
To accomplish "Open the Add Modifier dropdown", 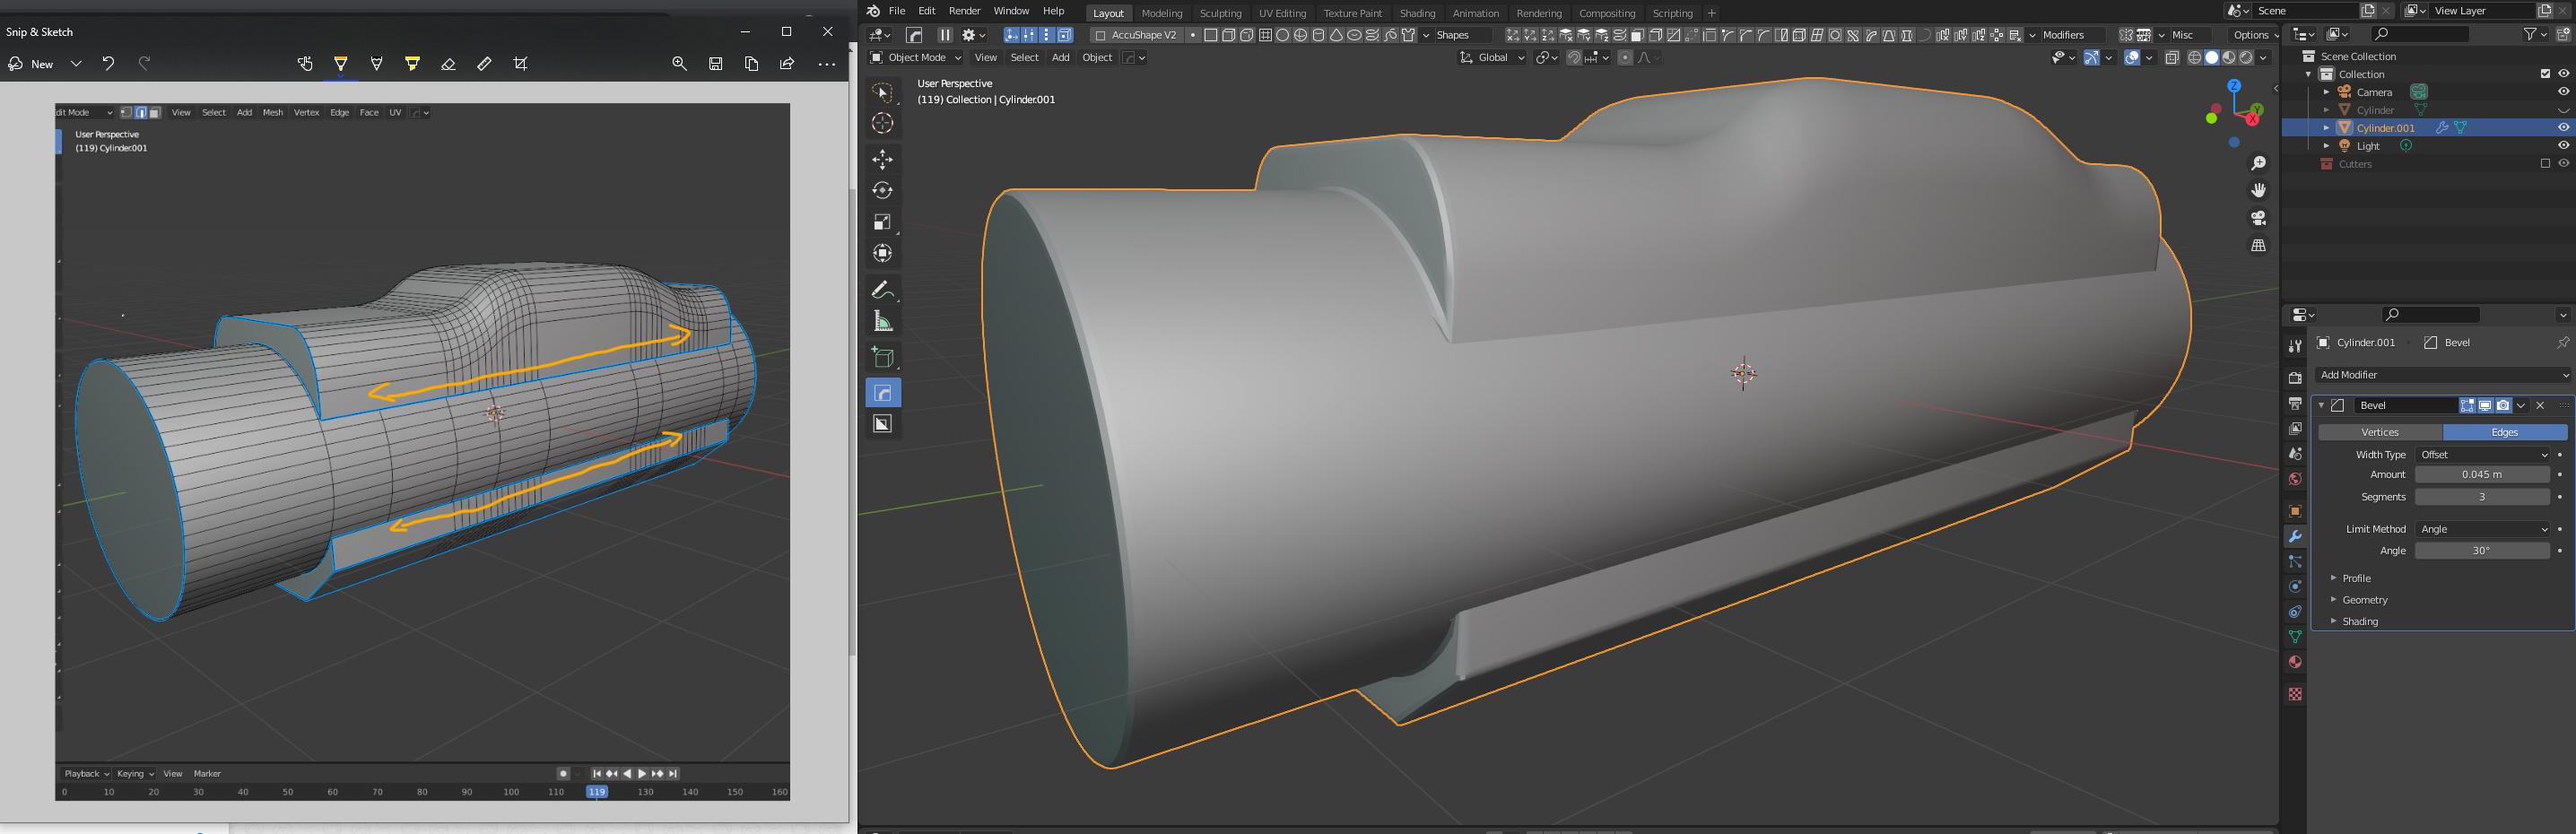I will pyautogui.click(x=2440, y=374).
